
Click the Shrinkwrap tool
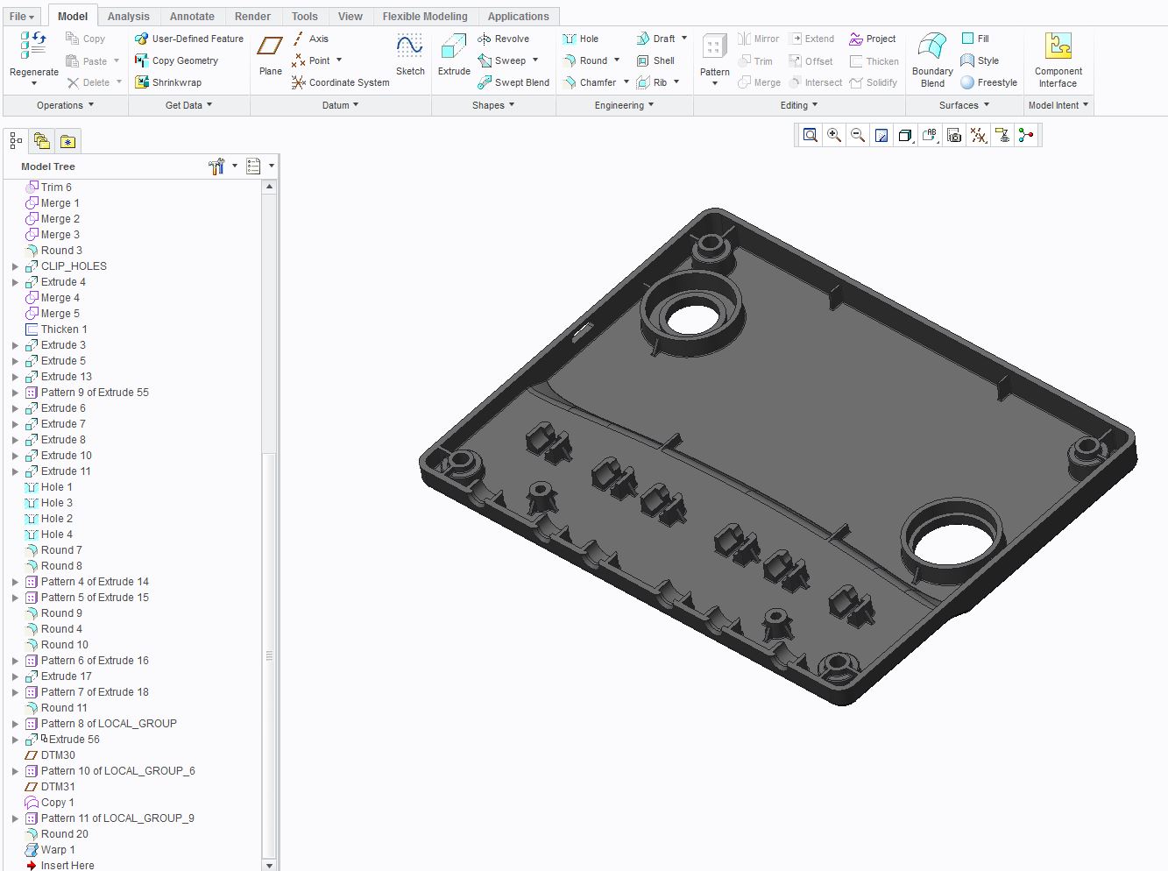[168, 82]
